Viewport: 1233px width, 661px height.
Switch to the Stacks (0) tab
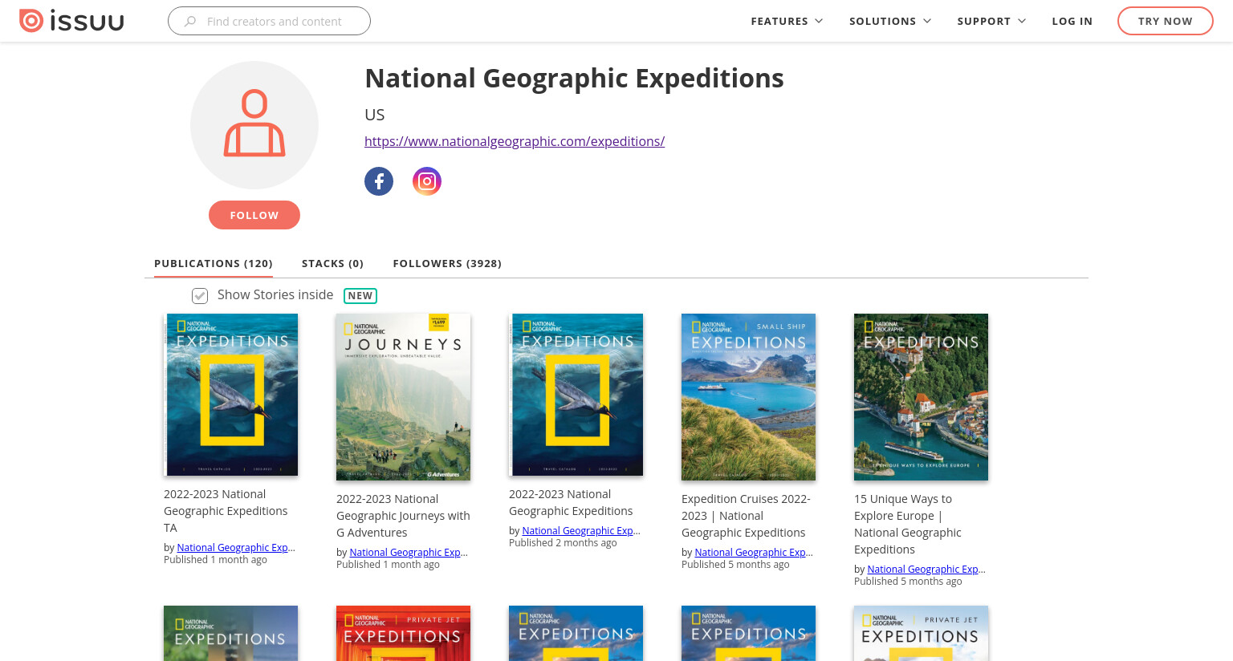pos(332,263)
